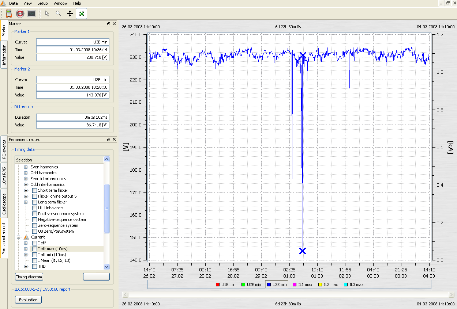Expand the Even harmonics tree node
The height and width of the screenshot is (309, 457).
coord(26,167)
